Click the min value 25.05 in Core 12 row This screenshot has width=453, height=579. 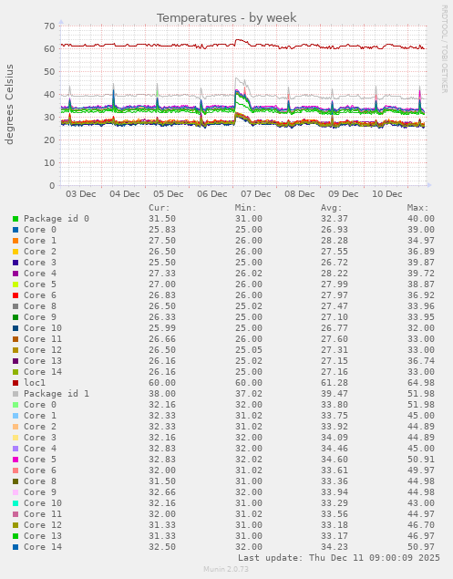249,350
